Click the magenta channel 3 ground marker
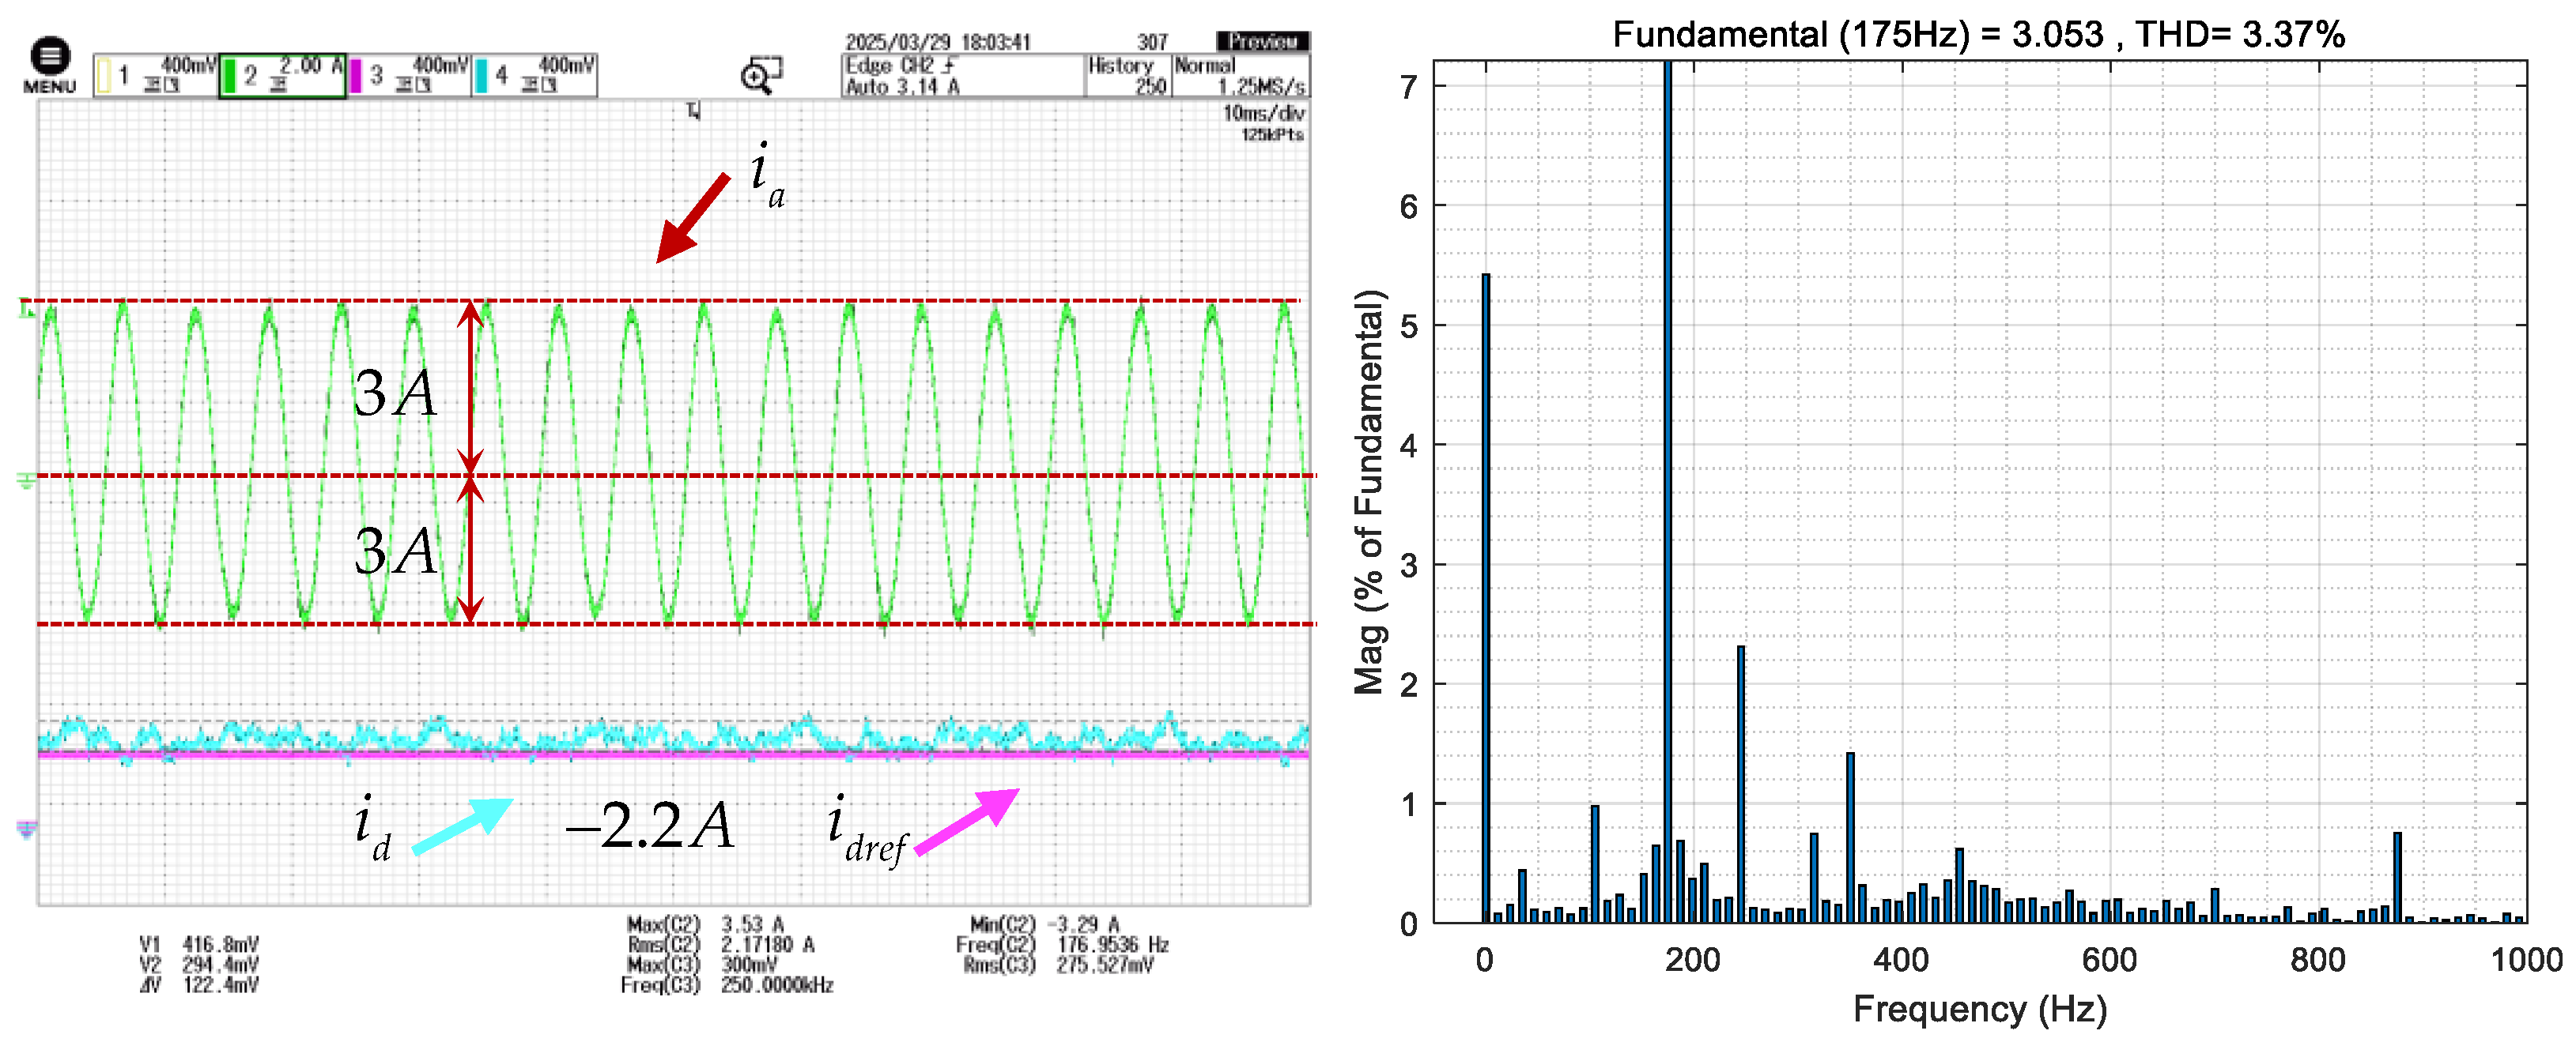 pos(26,828)
